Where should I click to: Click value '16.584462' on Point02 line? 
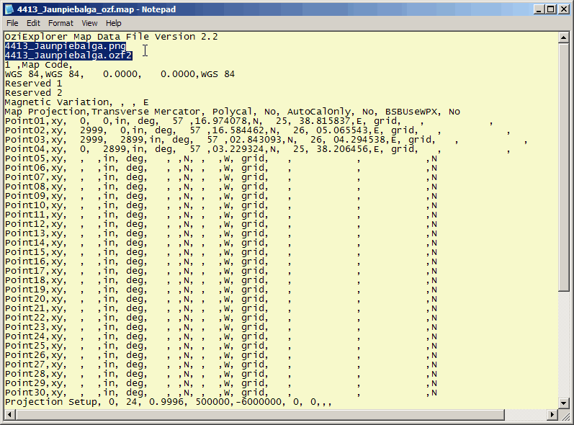point(238,130)
